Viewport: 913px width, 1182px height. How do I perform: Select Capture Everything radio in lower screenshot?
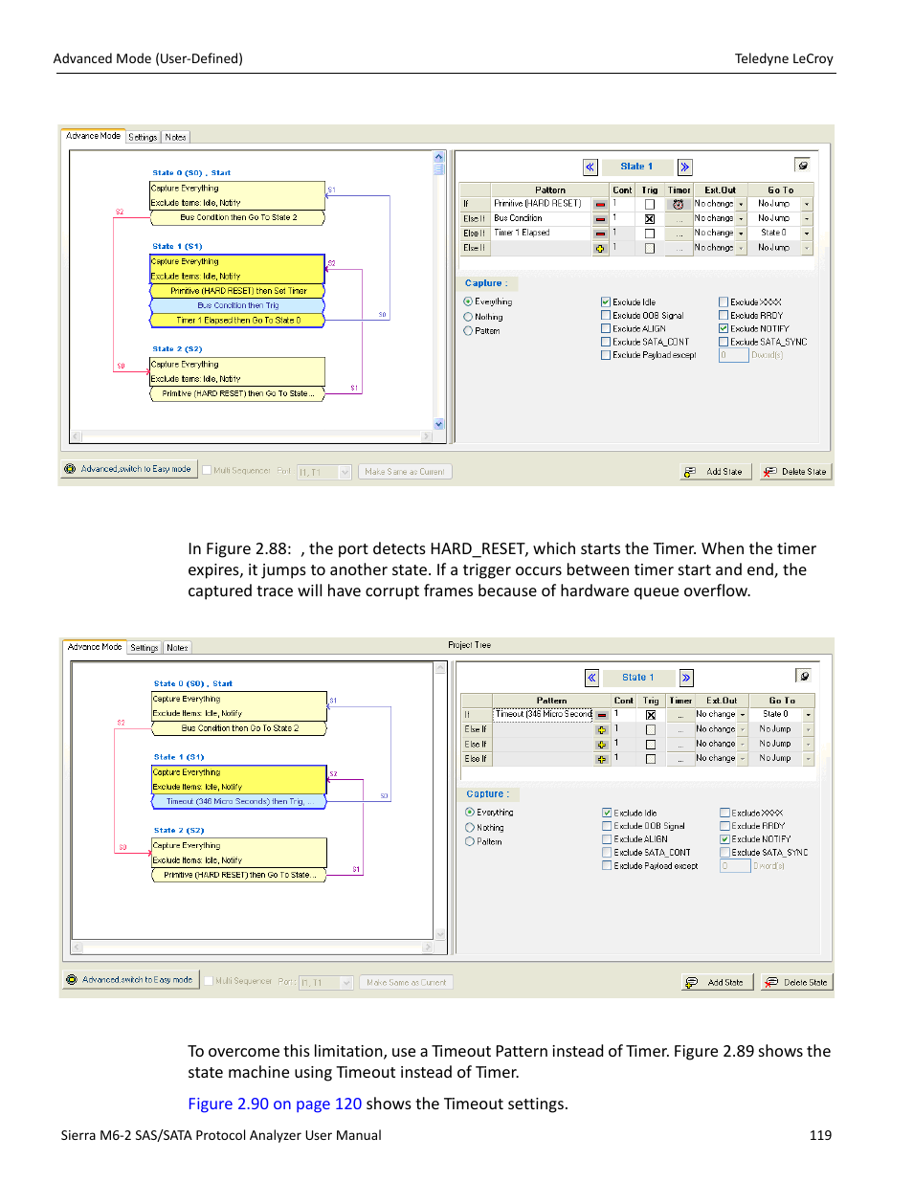coord(470,813)
